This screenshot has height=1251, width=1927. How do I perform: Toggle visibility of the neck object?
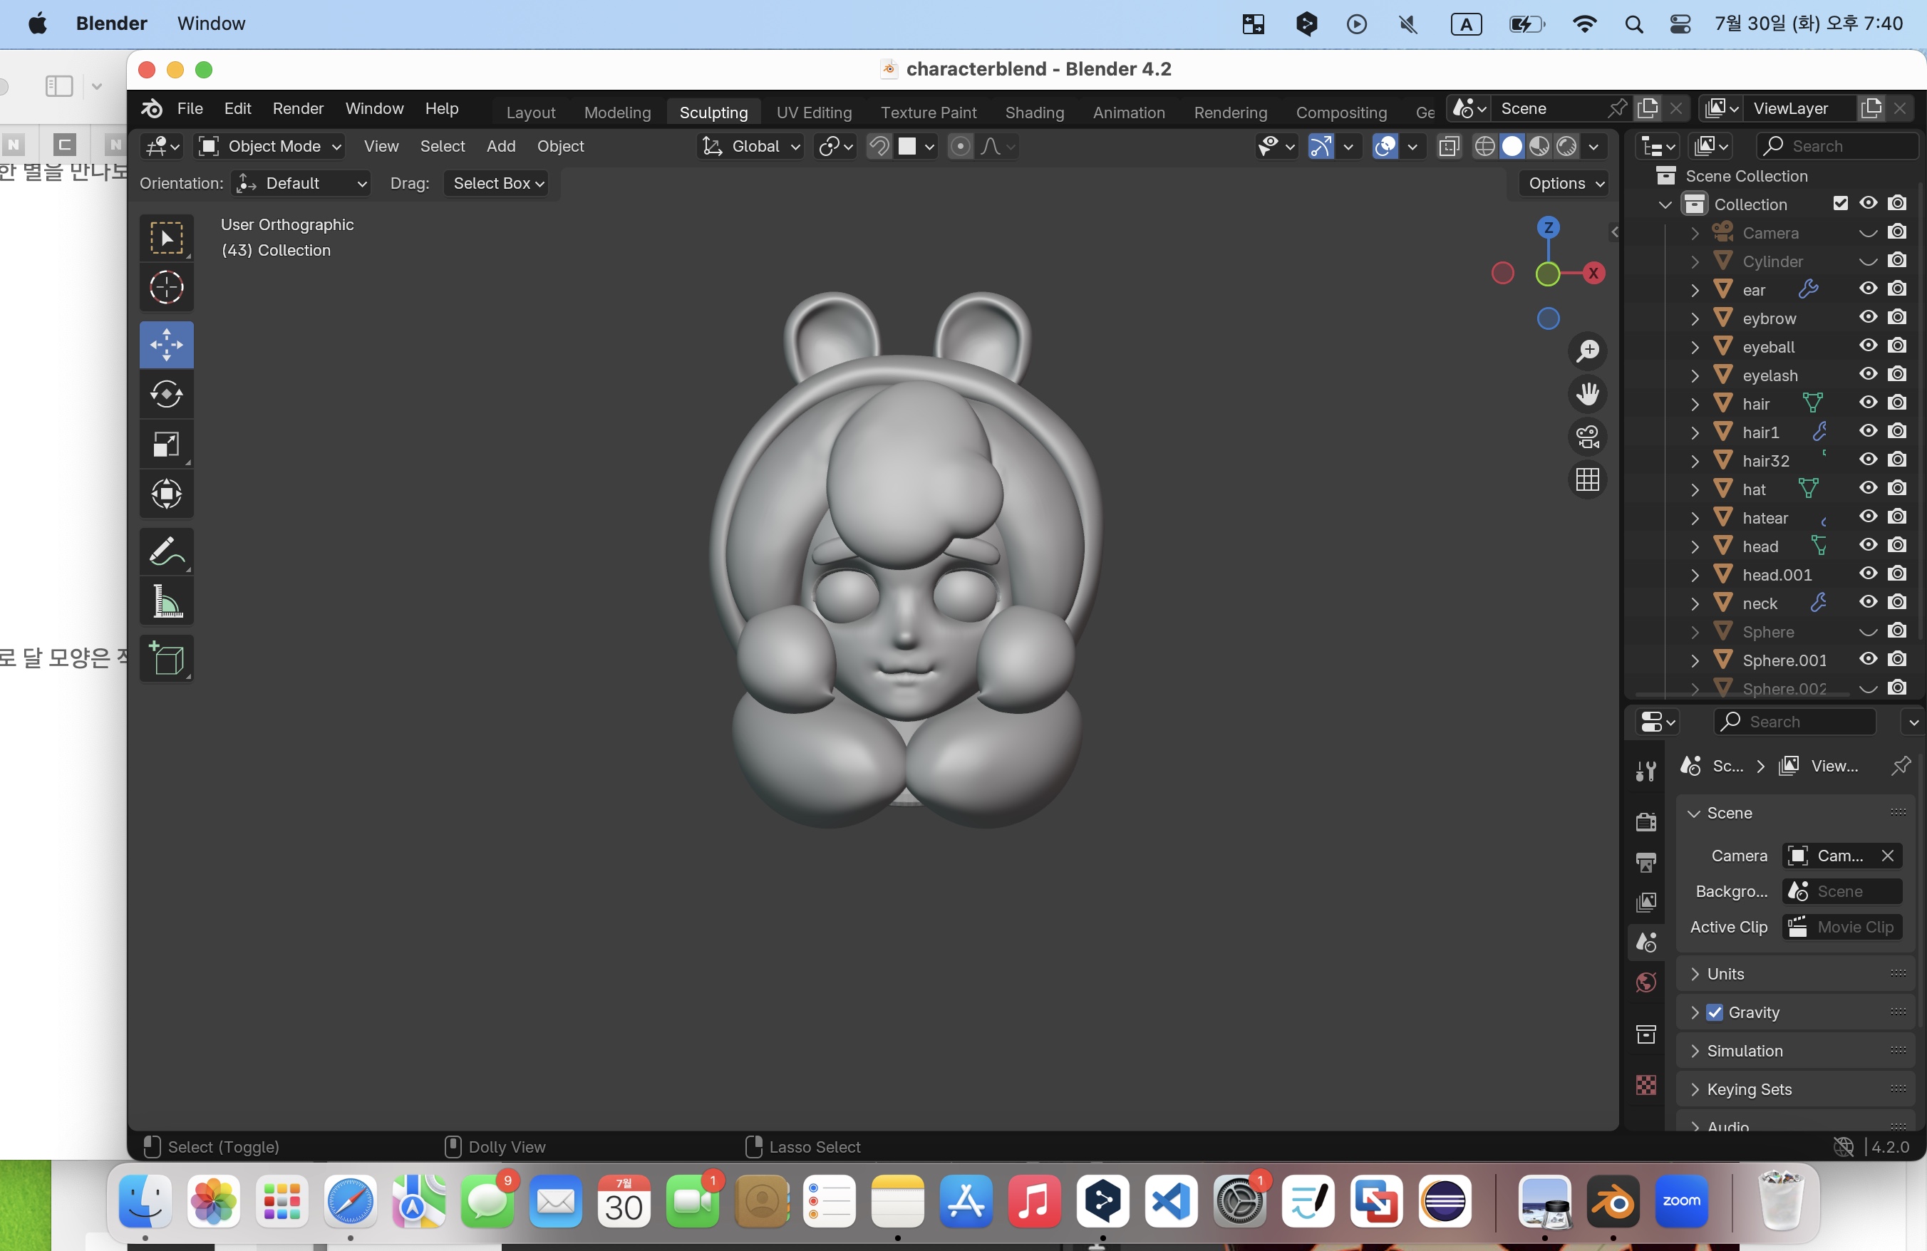[1867, 602]
